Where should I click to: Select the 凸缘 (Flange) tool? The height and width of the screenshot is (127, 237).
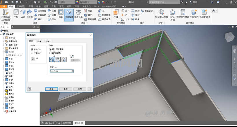coord(23,14)
